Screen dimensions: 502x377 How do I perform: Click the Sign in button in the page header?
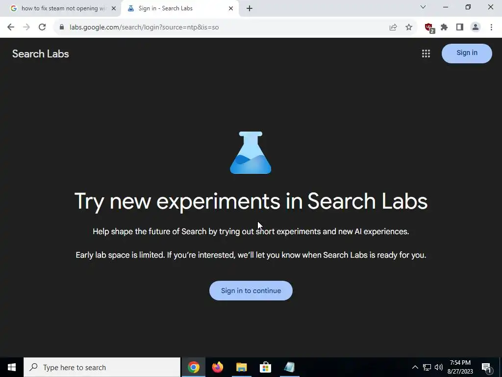(467, 53)
